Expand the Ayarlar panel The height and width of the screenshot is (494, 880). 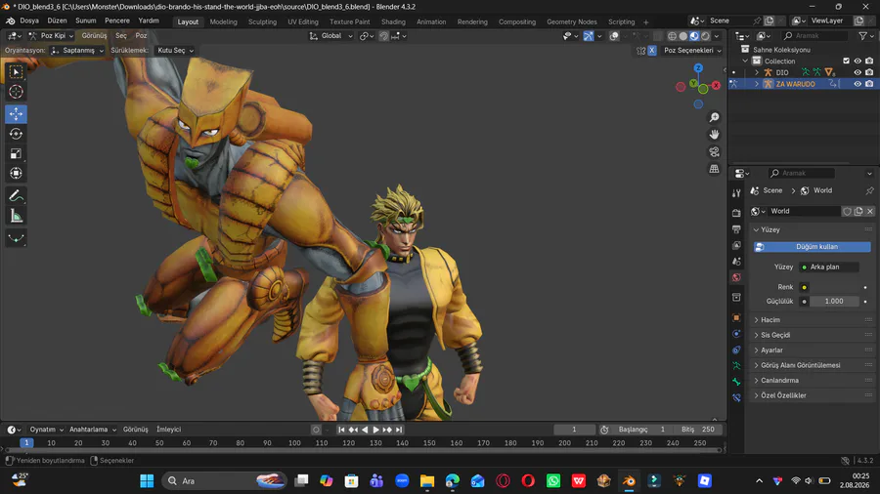point(771,350)
